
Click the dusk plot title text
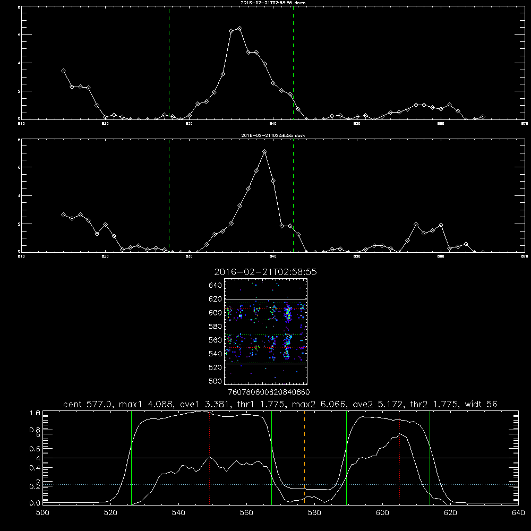click(273, 135)
